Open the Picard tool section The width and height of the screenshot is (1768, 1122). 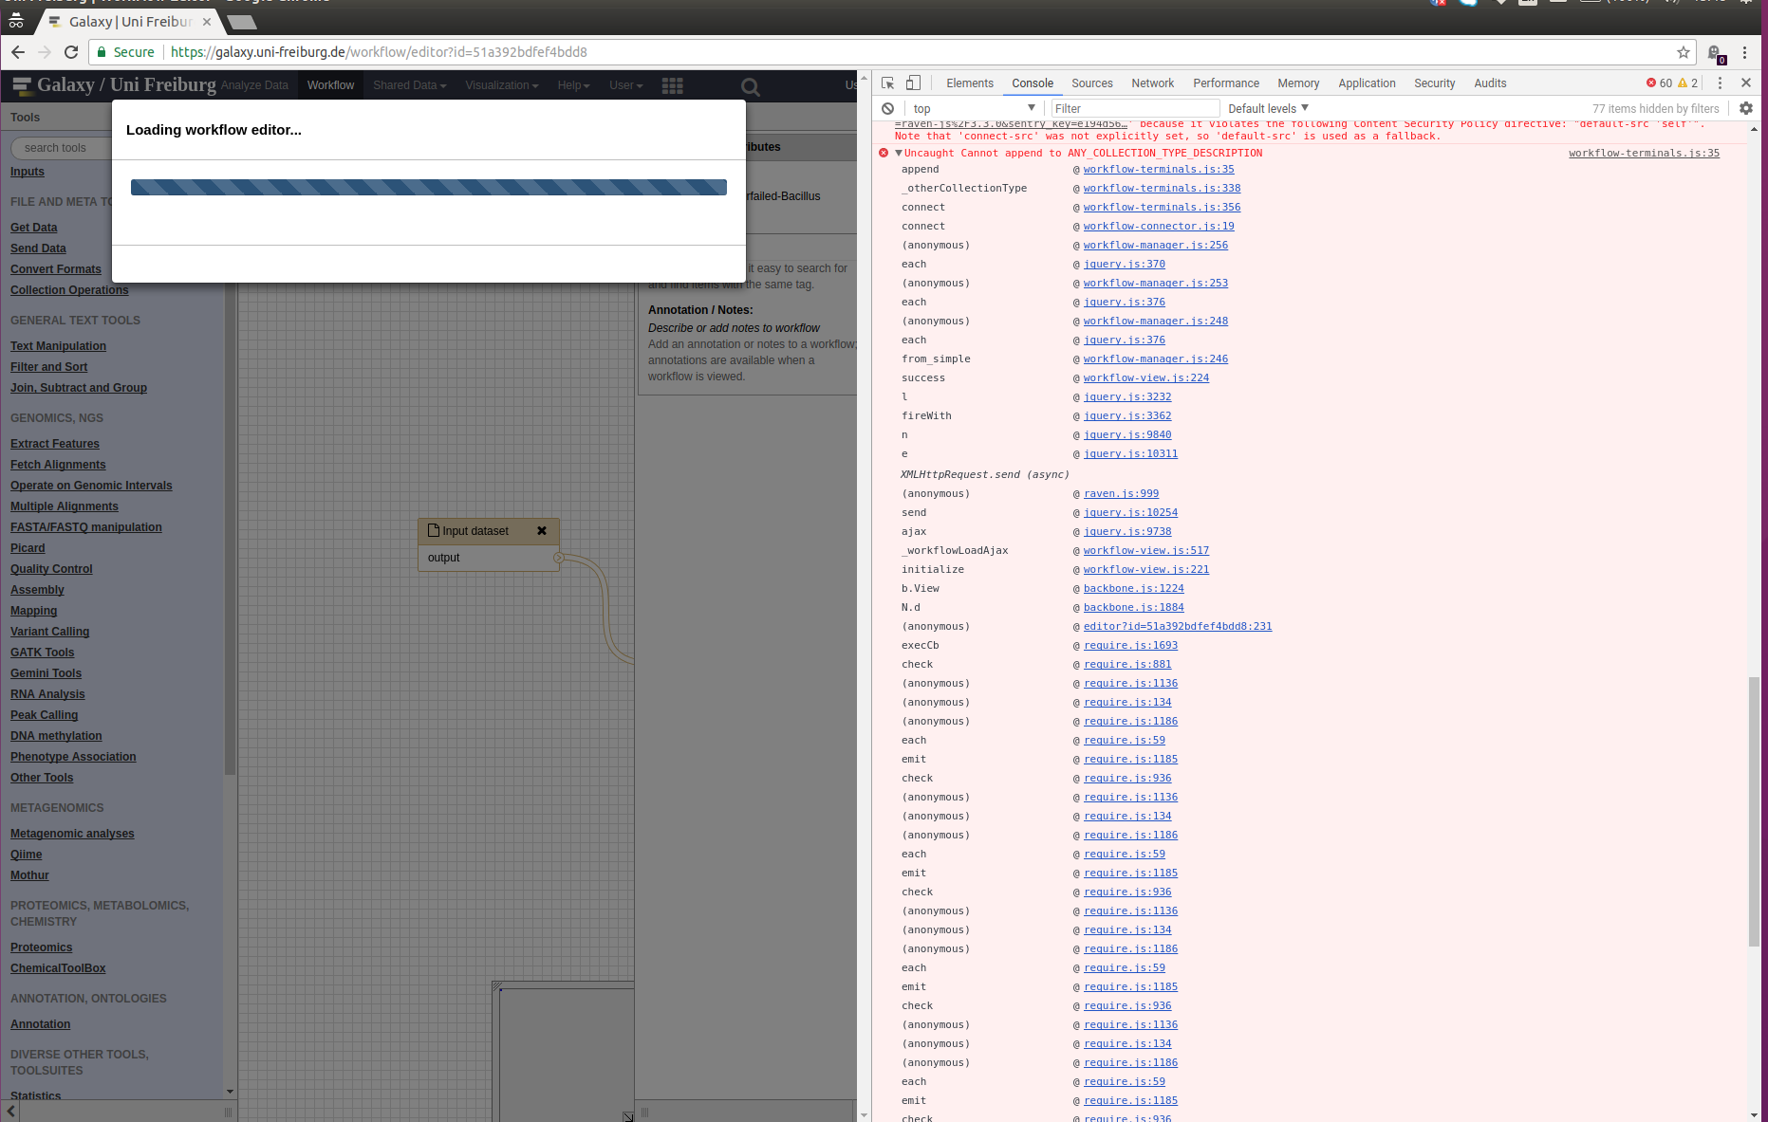coord(28,548)
